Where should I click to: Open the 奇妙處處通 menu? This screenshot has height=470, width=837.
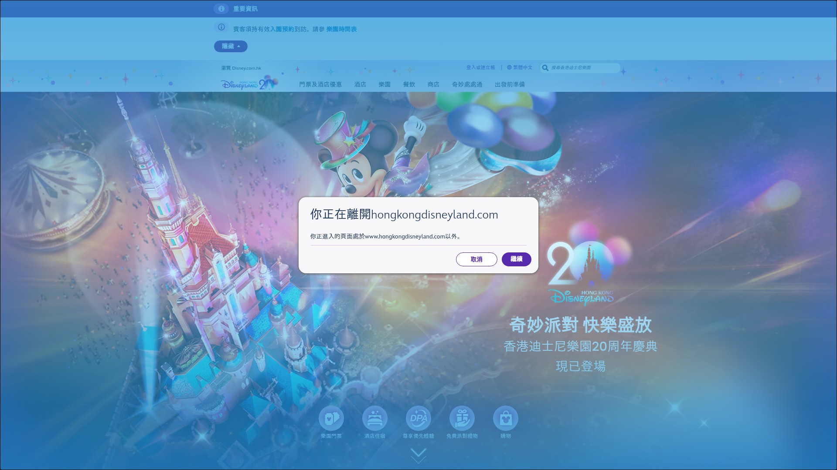(467, 84)
